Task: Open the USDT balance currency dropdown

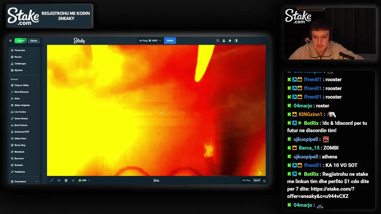Action: pyautogui.click(x=150, y=41)
